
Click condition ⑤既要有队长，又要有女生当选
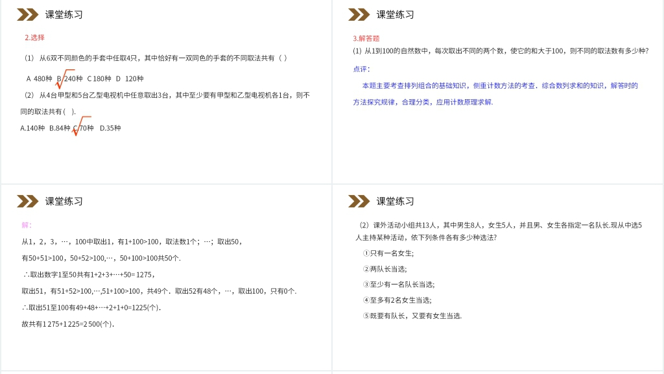[412, 316]
